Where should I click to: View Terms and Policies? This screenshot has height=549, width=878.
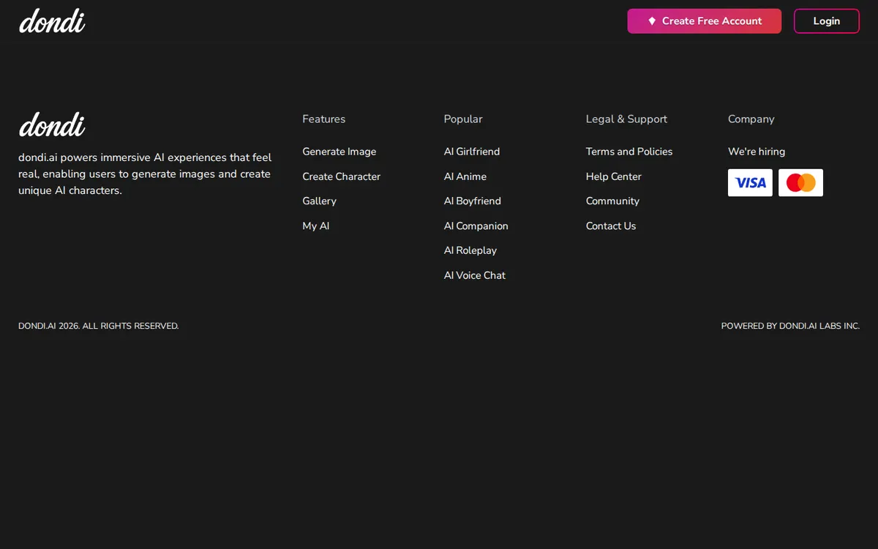[629, 152]
